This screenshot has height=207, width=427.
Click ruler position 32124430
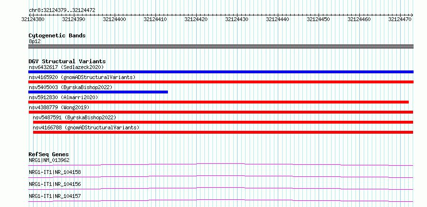[237, 19]
